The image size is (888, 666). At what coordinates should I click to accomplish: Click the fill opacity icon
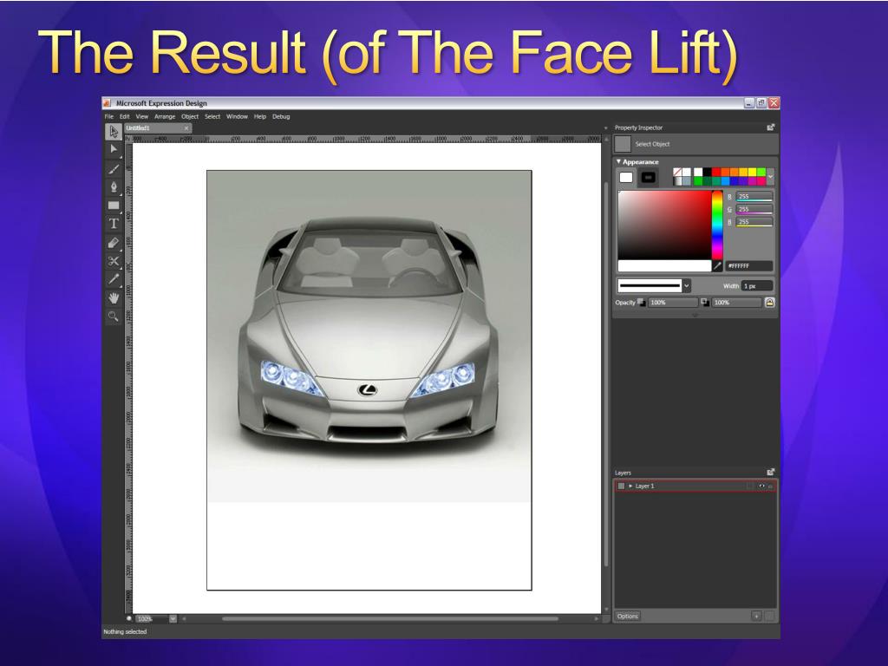[x=641, y=303]
